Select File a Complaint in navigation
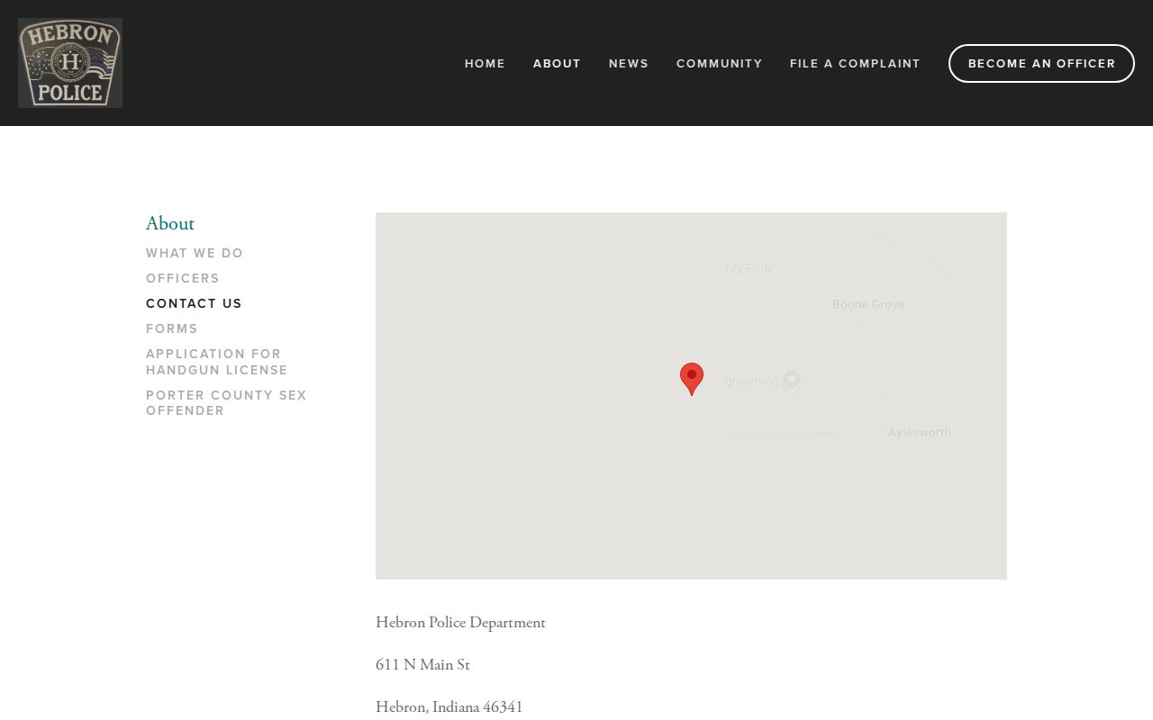Image resolution: width=1153 pixels, height=720 pixels. click(x=855, y=64)
